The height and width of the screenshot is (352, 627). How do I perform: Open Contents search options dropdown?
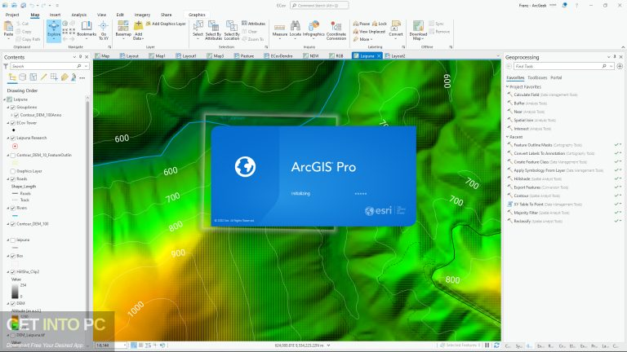(86, 66)
